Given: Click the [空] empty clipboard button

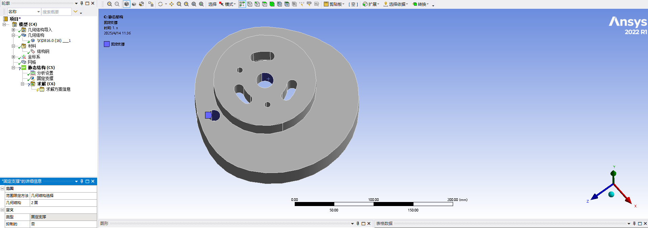Looking at the screenshot, I should click(353, 4).
